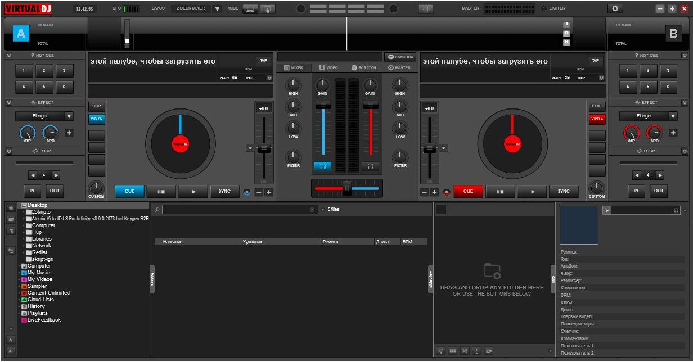Click the grid view icon below sideview

point(453,351)
